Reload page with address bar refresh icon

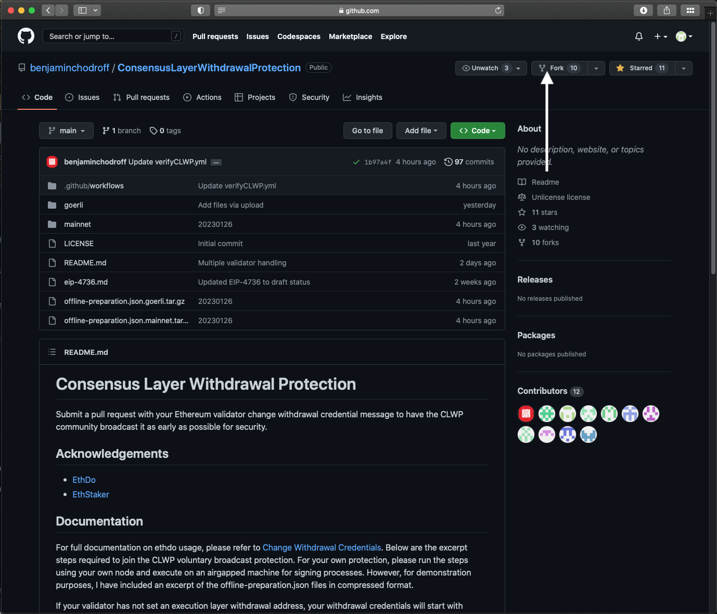point(498,10)
